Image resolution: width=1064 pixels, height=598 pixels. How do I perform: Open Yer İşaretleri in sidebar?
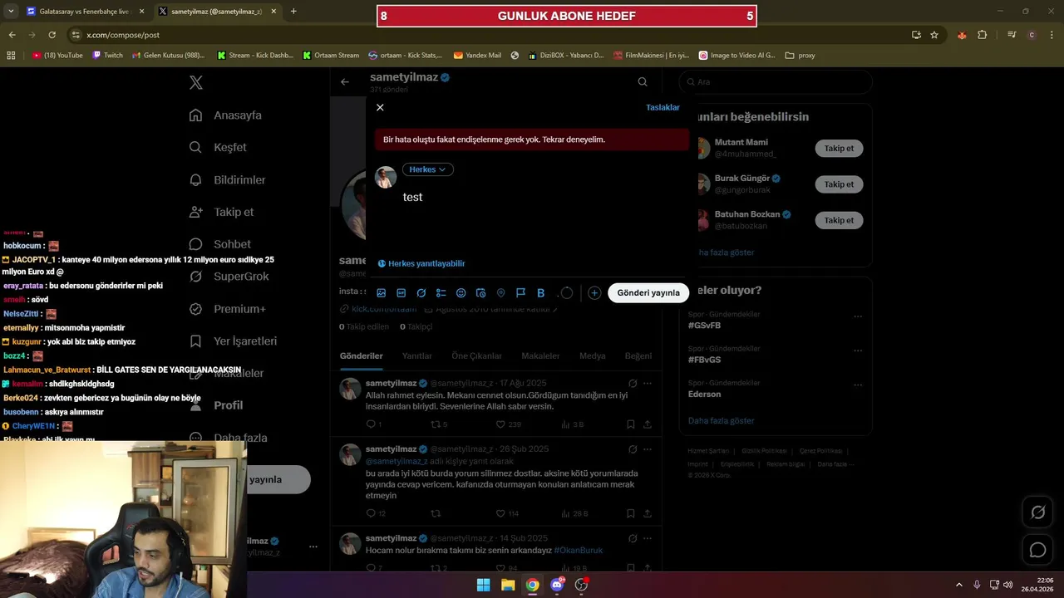tap(234, 341)
